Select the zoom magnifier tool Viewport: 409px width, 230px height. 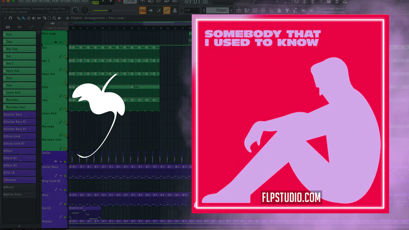(54, 18)
